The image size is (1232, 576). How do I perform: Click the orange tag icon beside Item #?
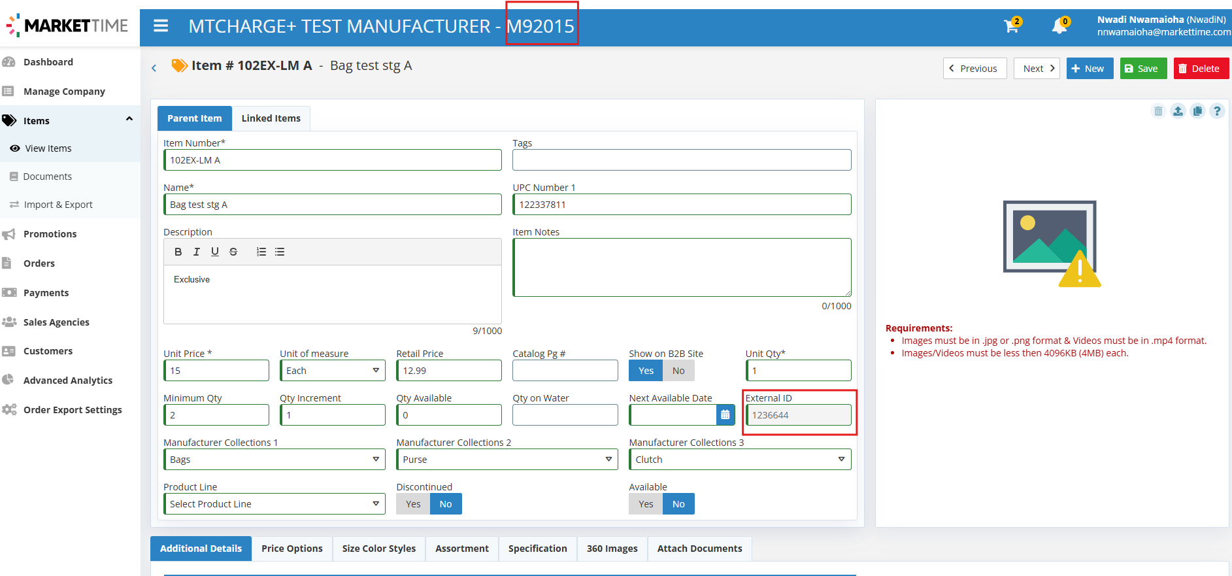pyautogui.click(x=179, y=65)
